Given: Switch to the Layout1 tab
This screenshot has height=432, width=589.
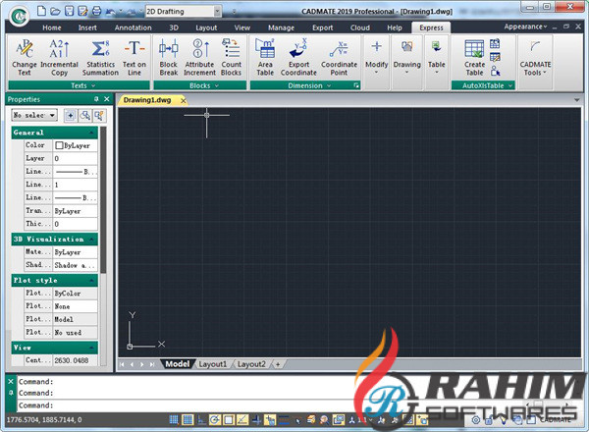Looking at the screenshot, I should click(212, 364).
